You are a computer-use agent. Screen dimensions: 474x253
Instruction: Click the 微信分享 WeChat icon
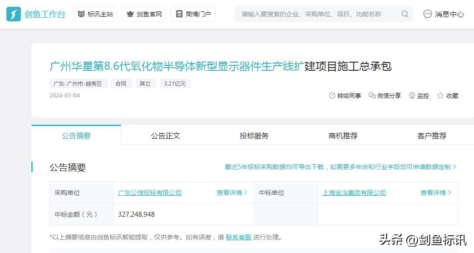(372, 95)
